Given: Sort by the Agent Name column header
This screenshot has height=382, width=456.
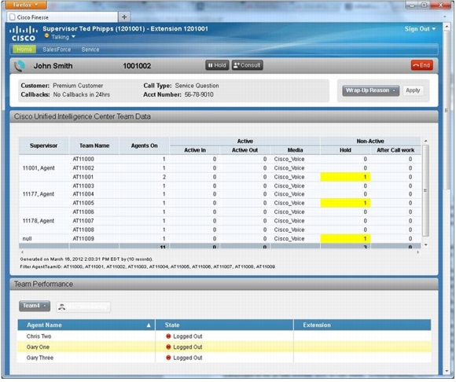Looking at the screenshot, I should pyautogui.click(x=86, y=325).
